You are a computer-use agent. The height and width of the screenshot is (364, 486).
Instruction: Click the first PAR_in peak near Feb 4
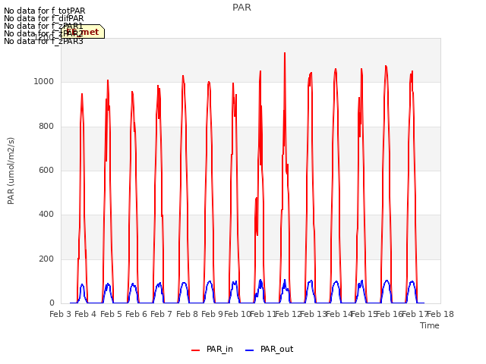pos(82,94)
